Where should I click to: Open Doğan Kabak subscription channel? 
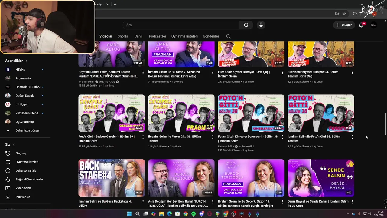point(25,96)
